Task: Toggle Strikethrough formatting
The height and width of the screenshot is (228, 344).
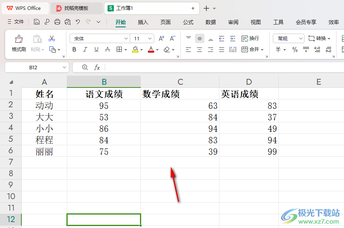Action: pos(108,49)
